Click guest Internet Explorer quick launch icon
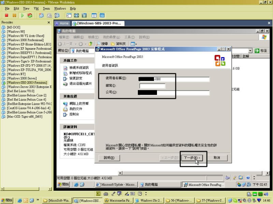Image resolution: width=273 pixels, height=204 pixels. (x=76, y=185)
